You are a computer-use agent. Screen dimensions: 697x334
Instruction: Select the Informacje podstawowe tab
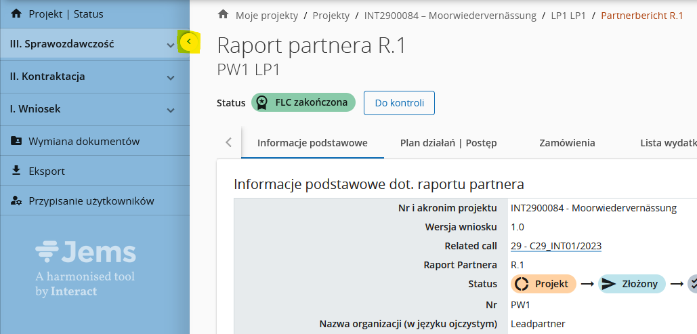coord(312,143)
